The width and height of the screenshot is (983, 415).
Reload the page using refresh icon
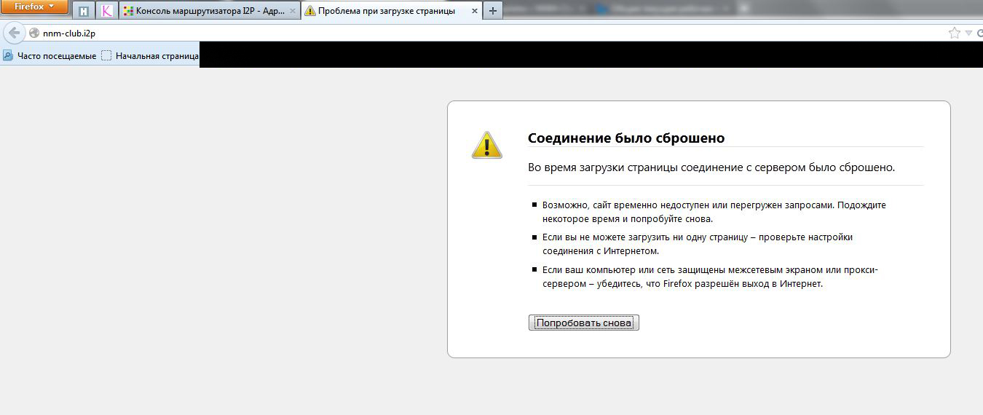tap(979, 33)
